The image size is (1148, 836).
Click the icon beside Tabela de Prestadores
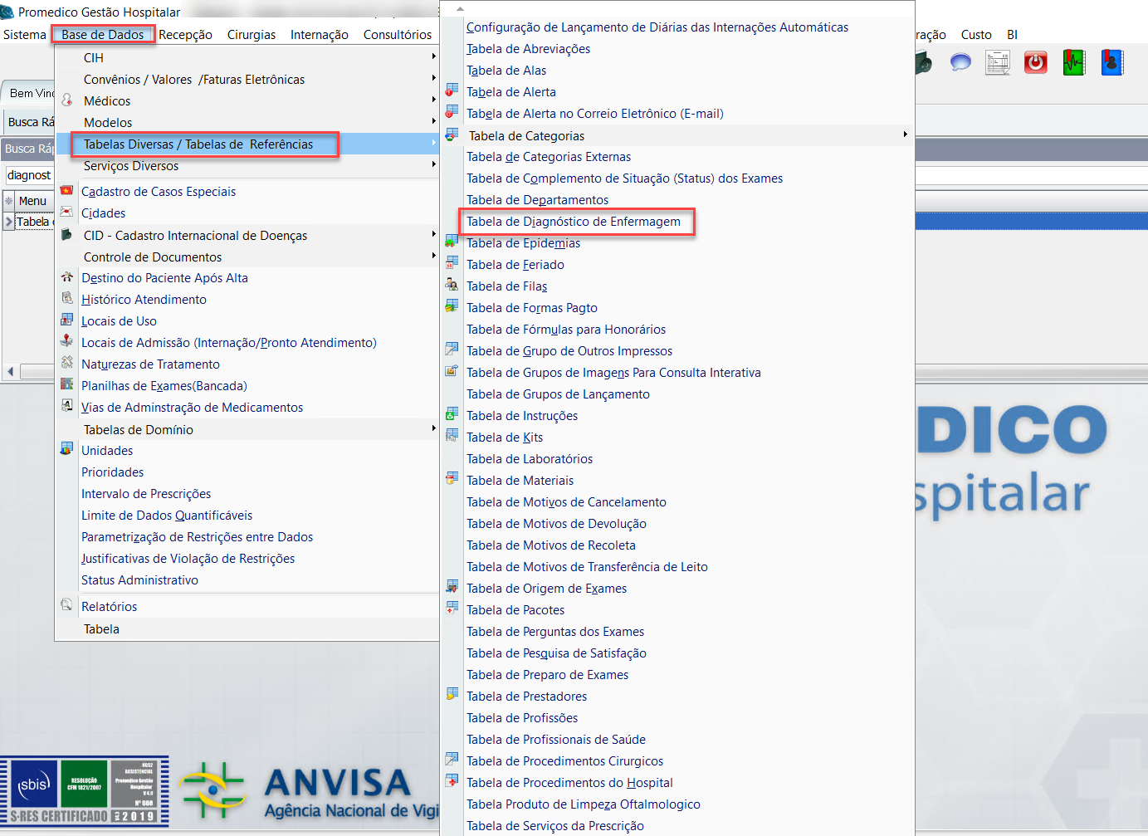click(x=452, y=695)
